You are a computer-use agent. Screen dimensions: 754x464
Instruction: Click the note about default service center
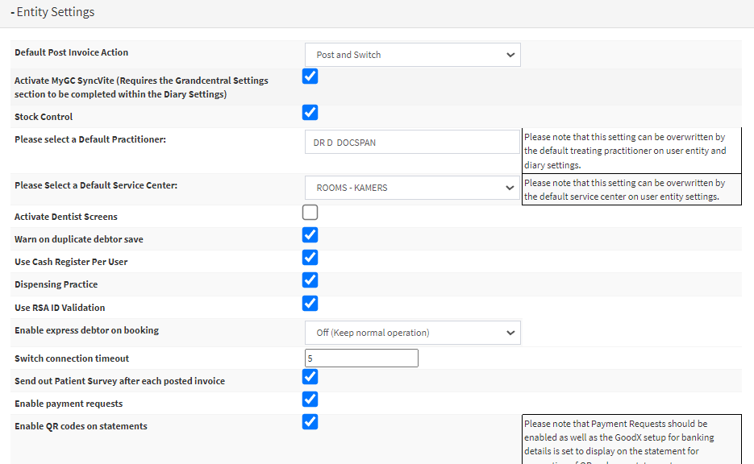click(x=631, y=190)
